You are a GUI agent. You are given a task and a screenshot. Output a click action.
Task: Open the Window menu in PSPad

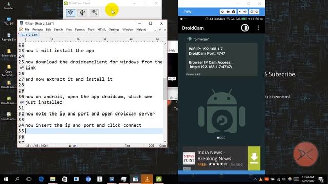(x=128, y=30)
